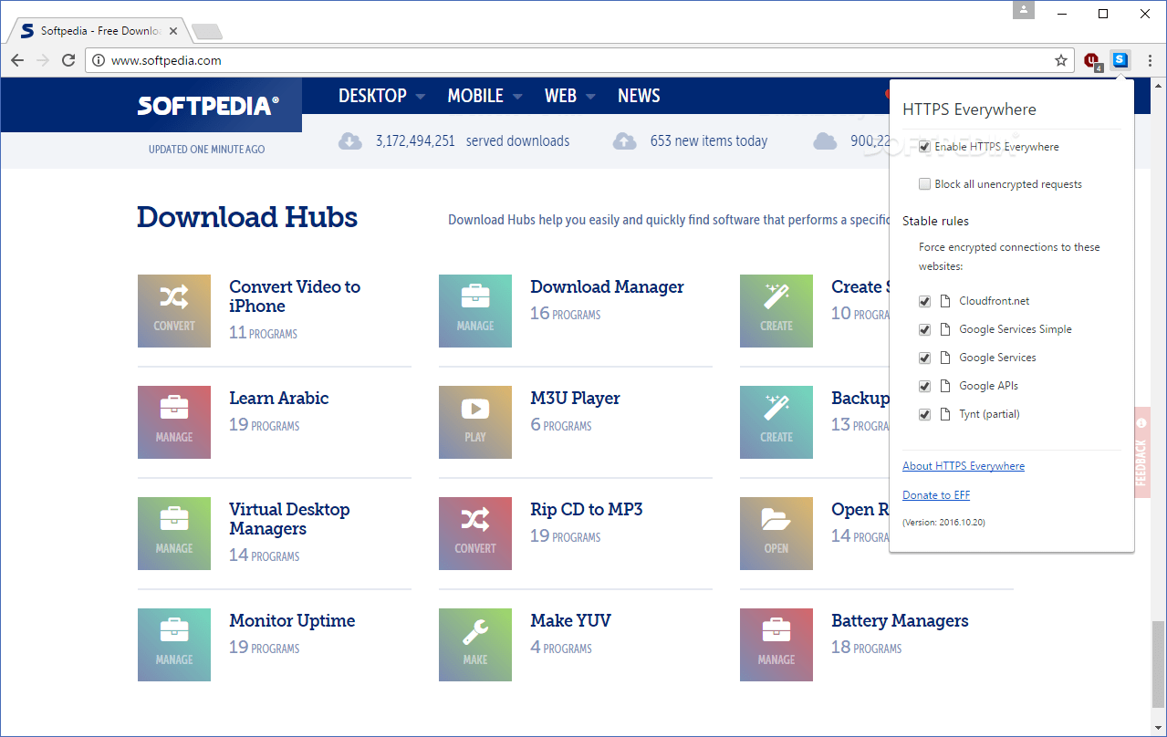Open the Virtual Desktop Managers link

click(289, 519)
